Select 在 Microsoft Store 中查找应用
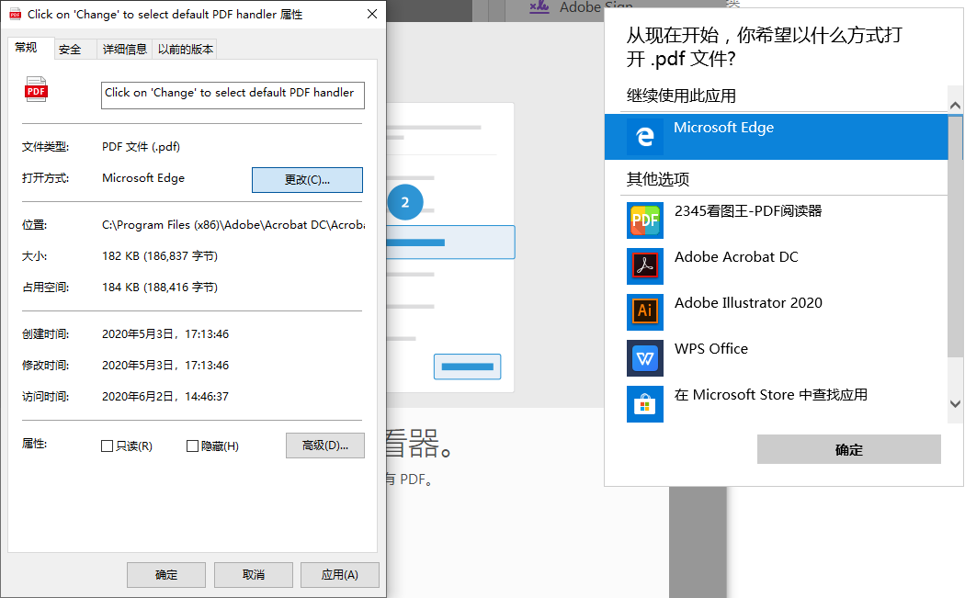This screenshot has height=598, width=965. 770,394
